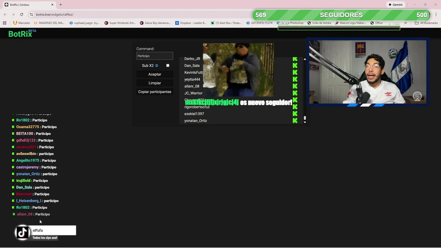
Task: Open site information icon in address bar
Action: tap(31, 14)
